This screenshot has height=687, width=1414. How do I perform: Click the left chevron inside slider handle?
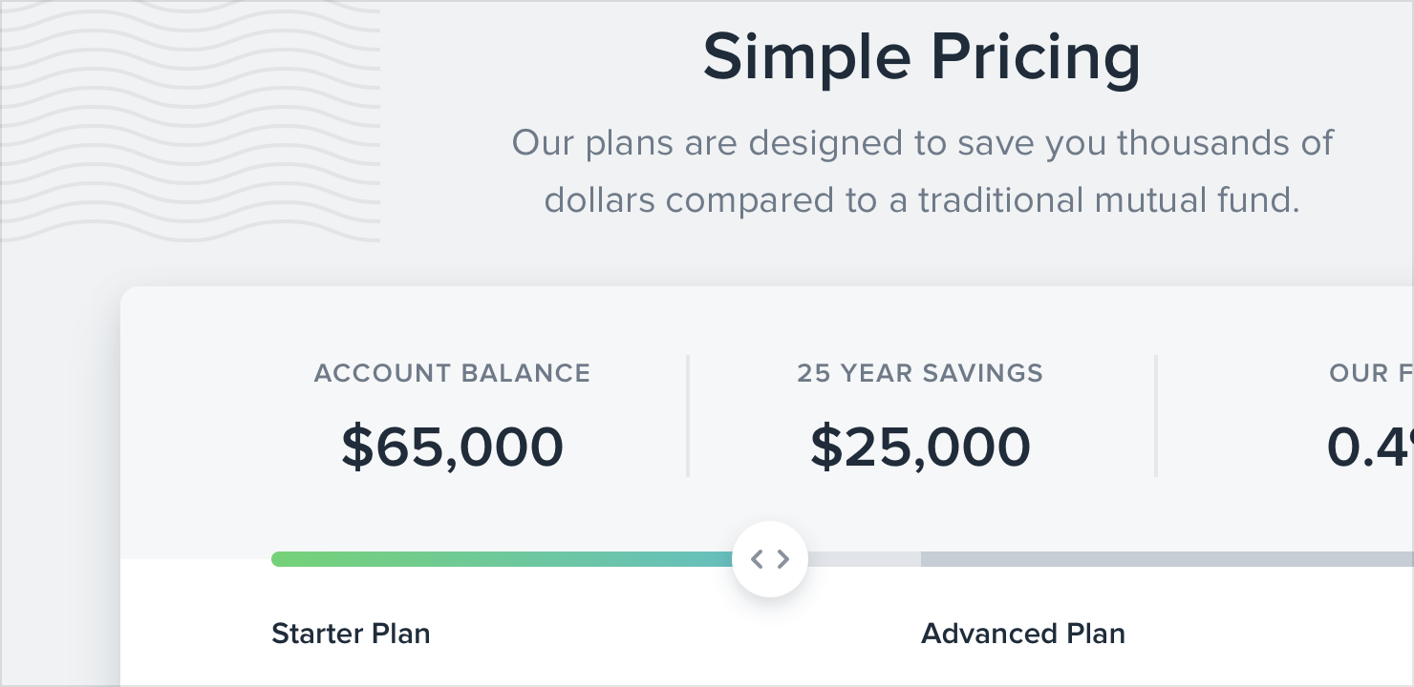tap(757, 559)
